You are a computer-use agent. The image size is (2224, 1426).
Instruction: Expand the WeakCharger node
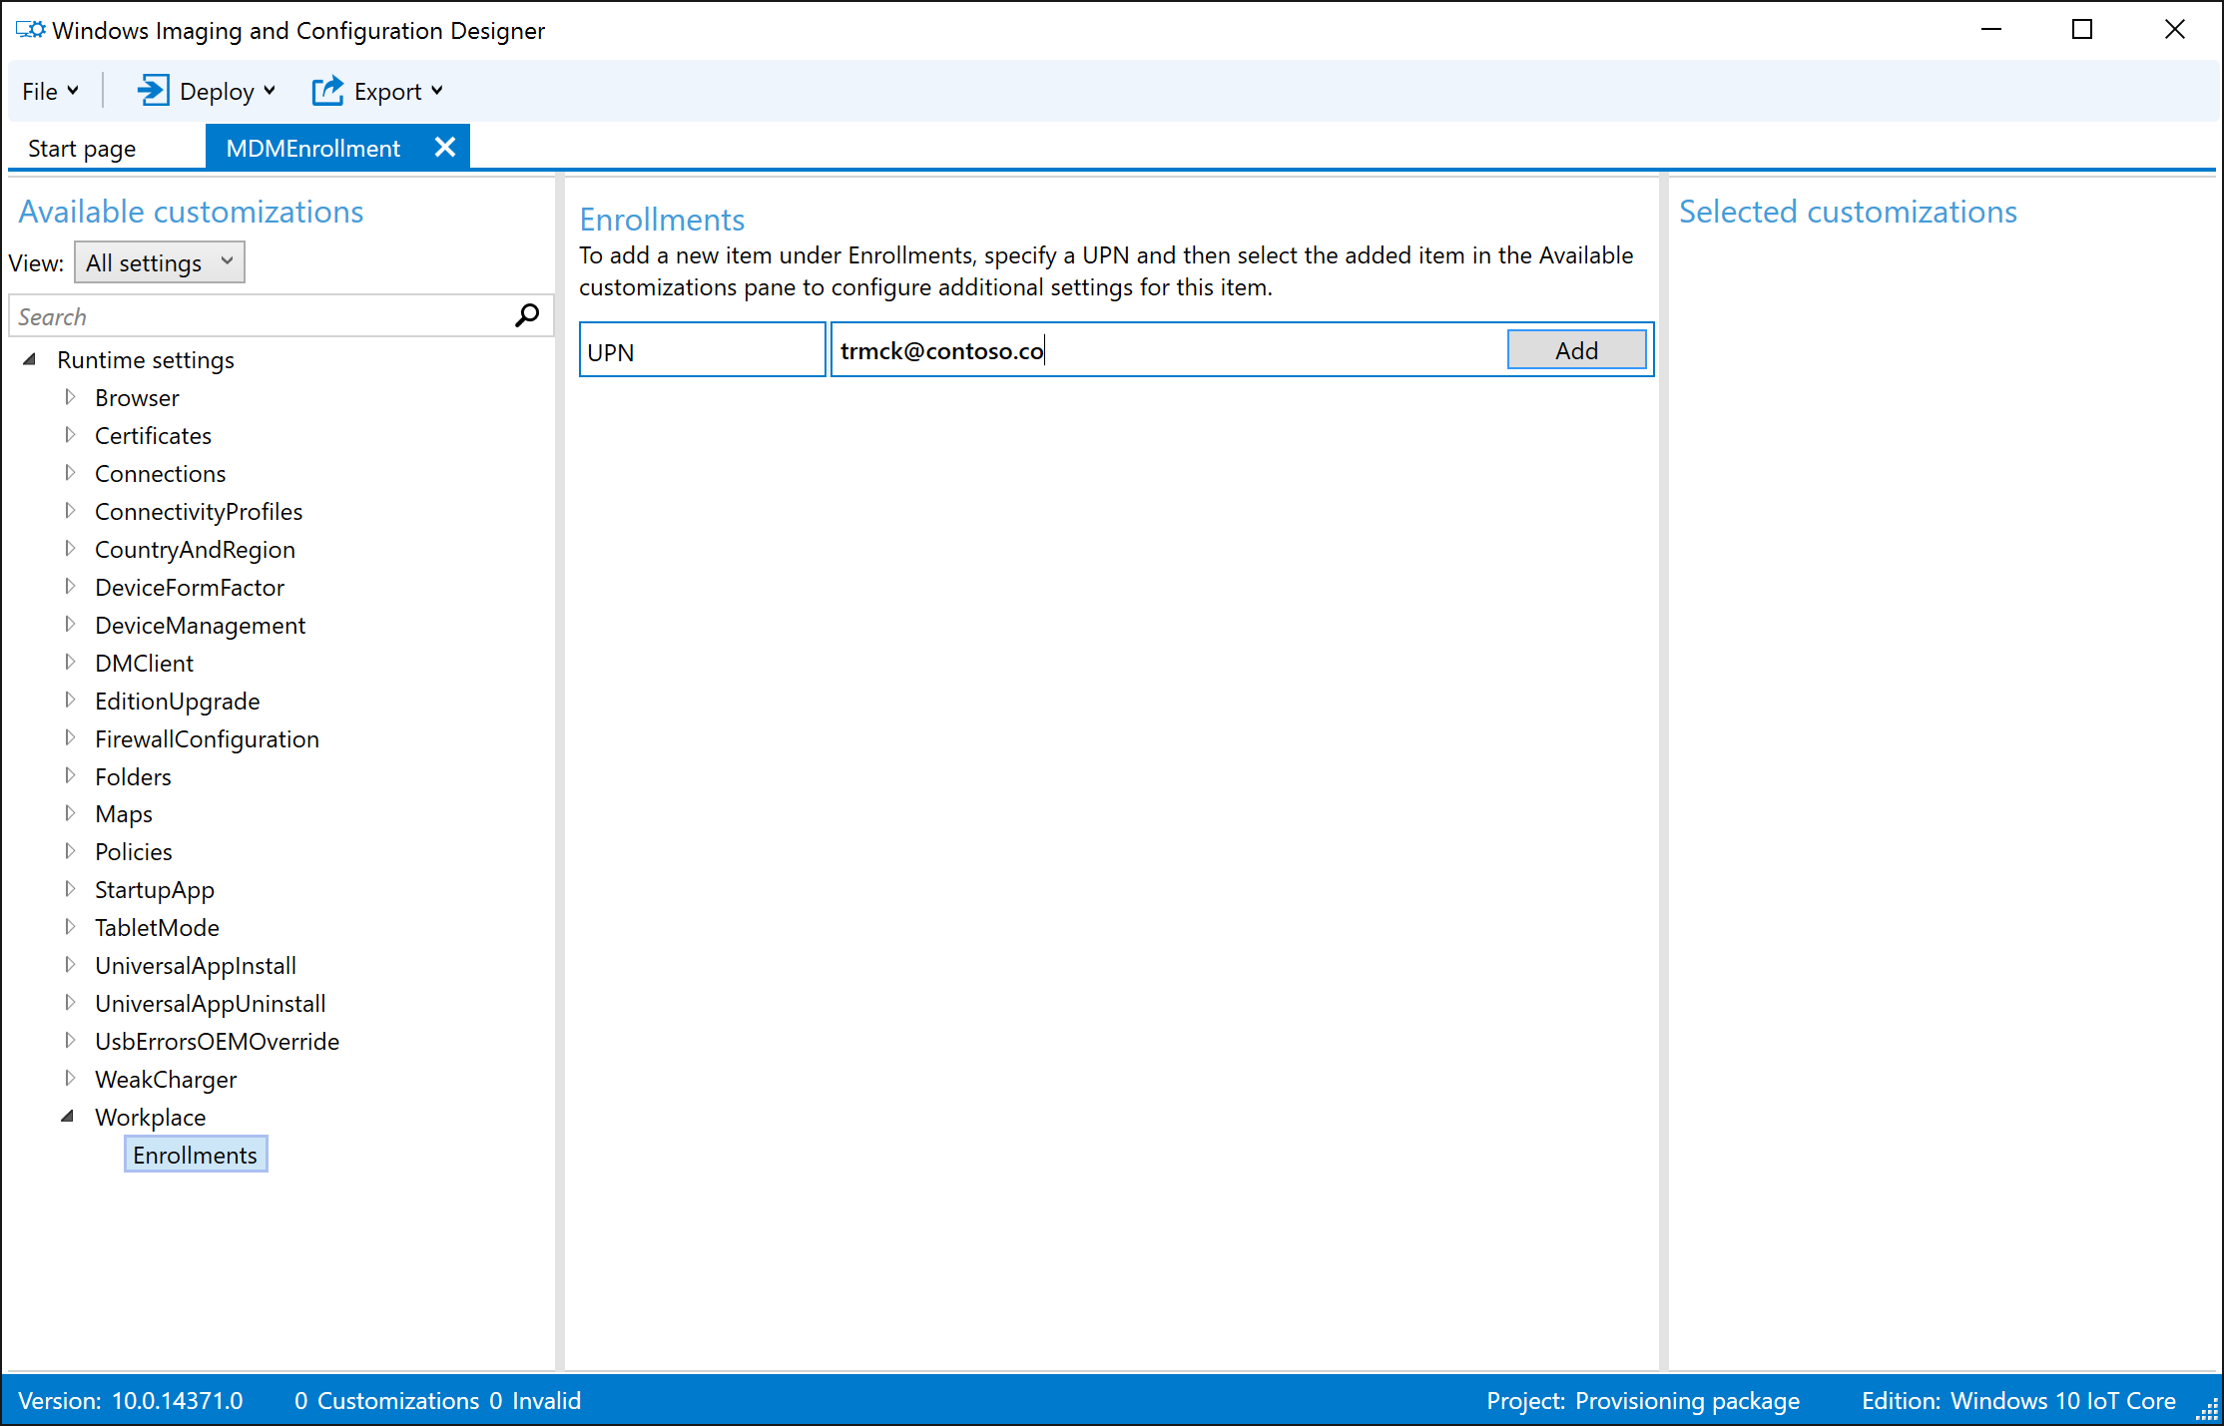(x=70, y=1079)
